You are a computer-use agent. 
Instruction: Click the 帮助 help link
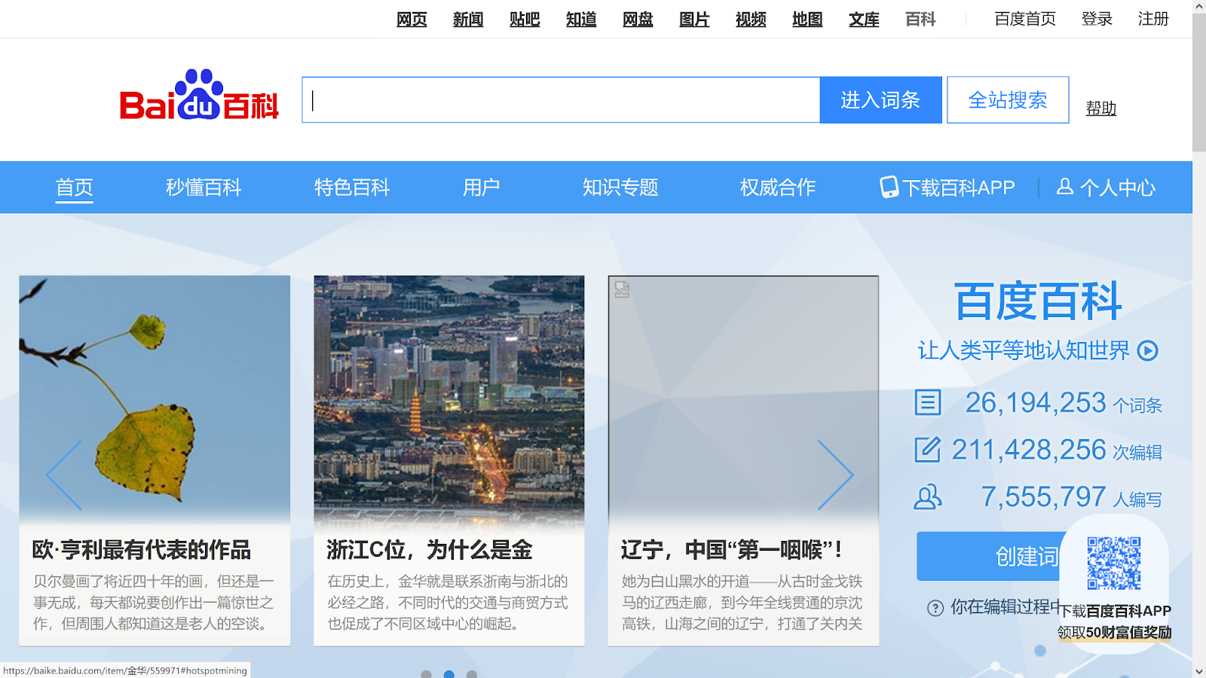tap(1101, 108)
